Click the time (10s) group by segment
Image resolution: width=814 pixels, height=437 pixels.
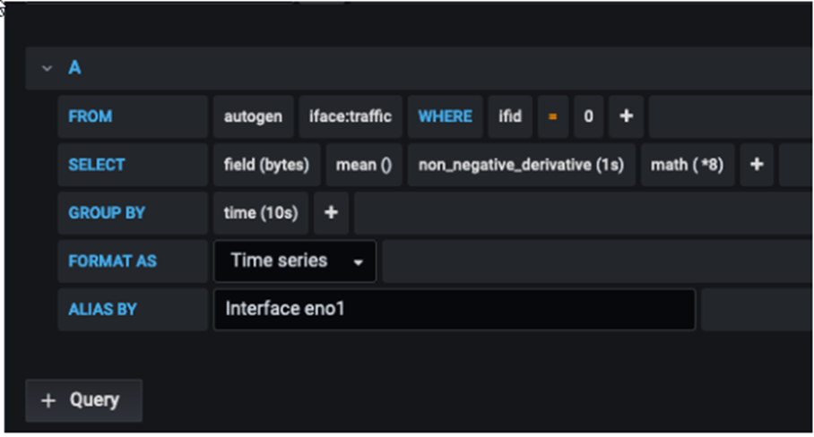(x=260, y=213)
